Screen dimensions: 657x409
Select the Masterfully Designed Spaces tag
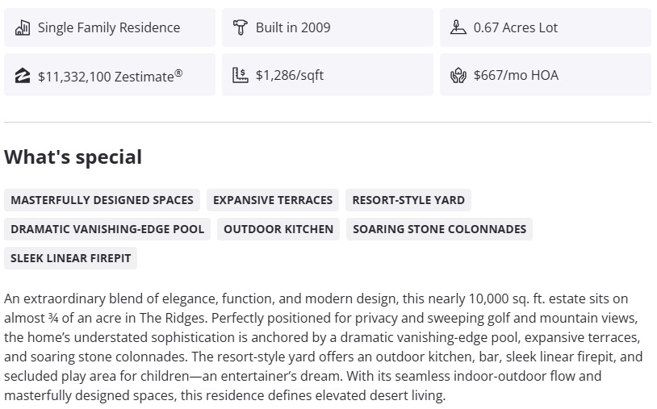(x=103, y=200)
